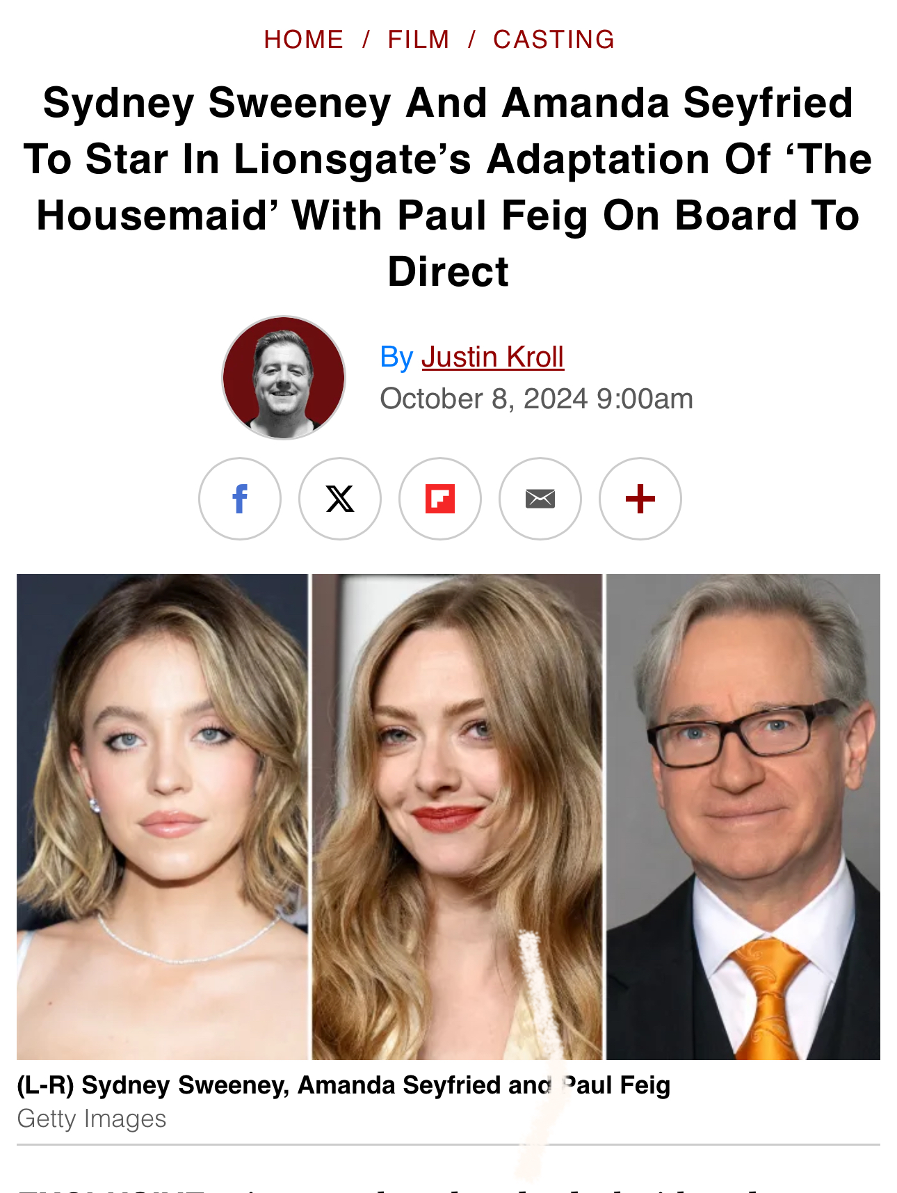The image size is (897, 1193).
Task: Click the Amanda Seyfried photo panel
Action: (x=457, y=817)
